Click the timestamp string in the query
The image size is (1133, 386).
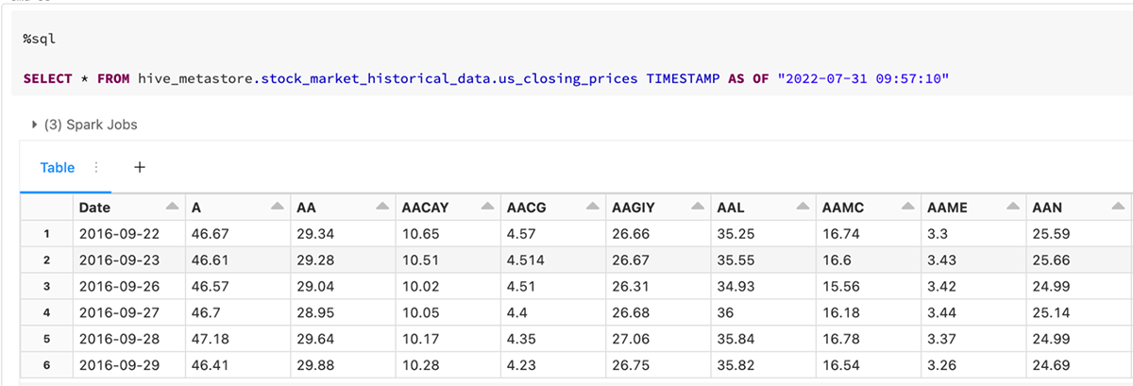(x=862, y=78)
